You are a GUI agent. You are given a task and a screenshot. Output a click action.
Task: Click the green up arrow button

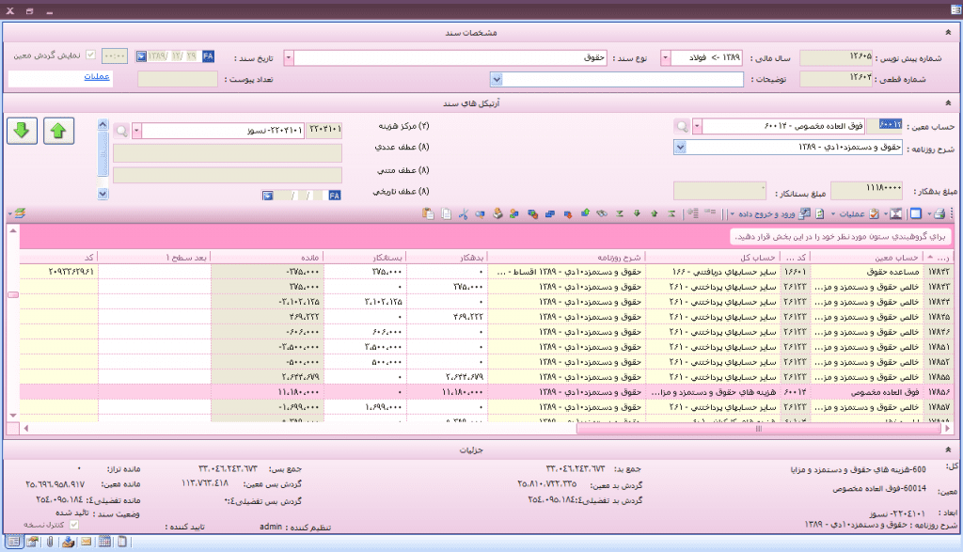click(58, 132)
